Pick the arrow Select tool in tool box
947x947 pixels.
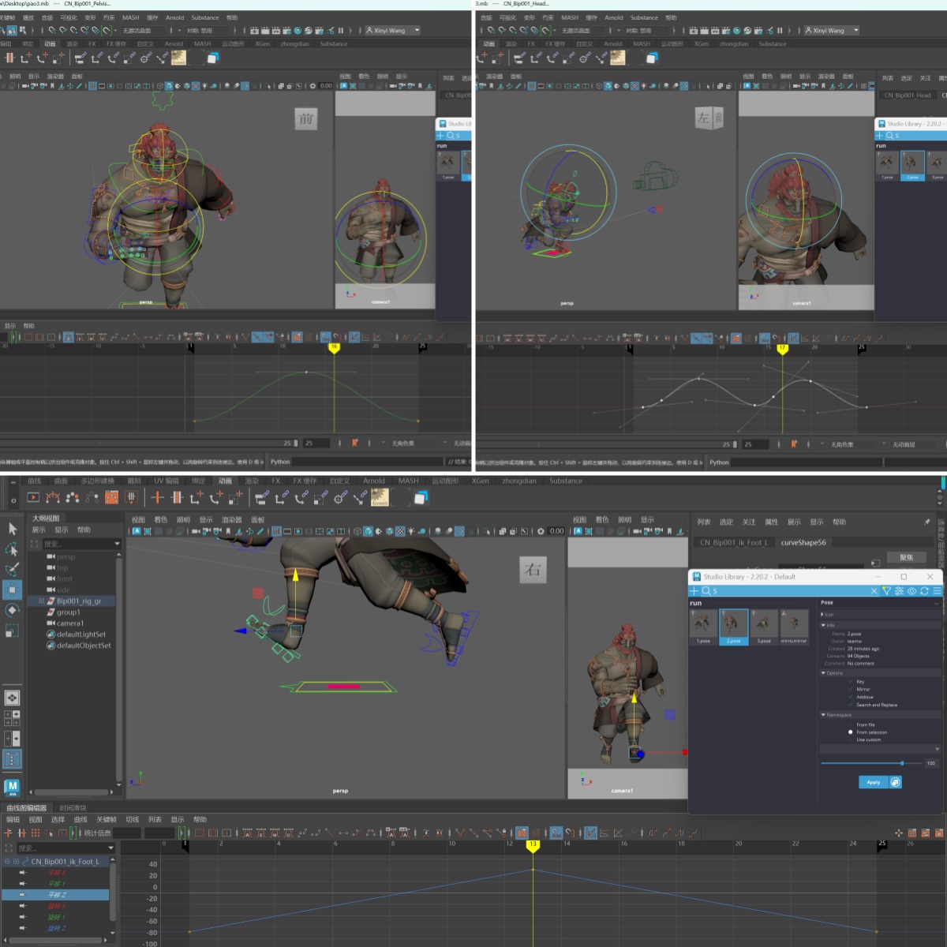[12, 529]
